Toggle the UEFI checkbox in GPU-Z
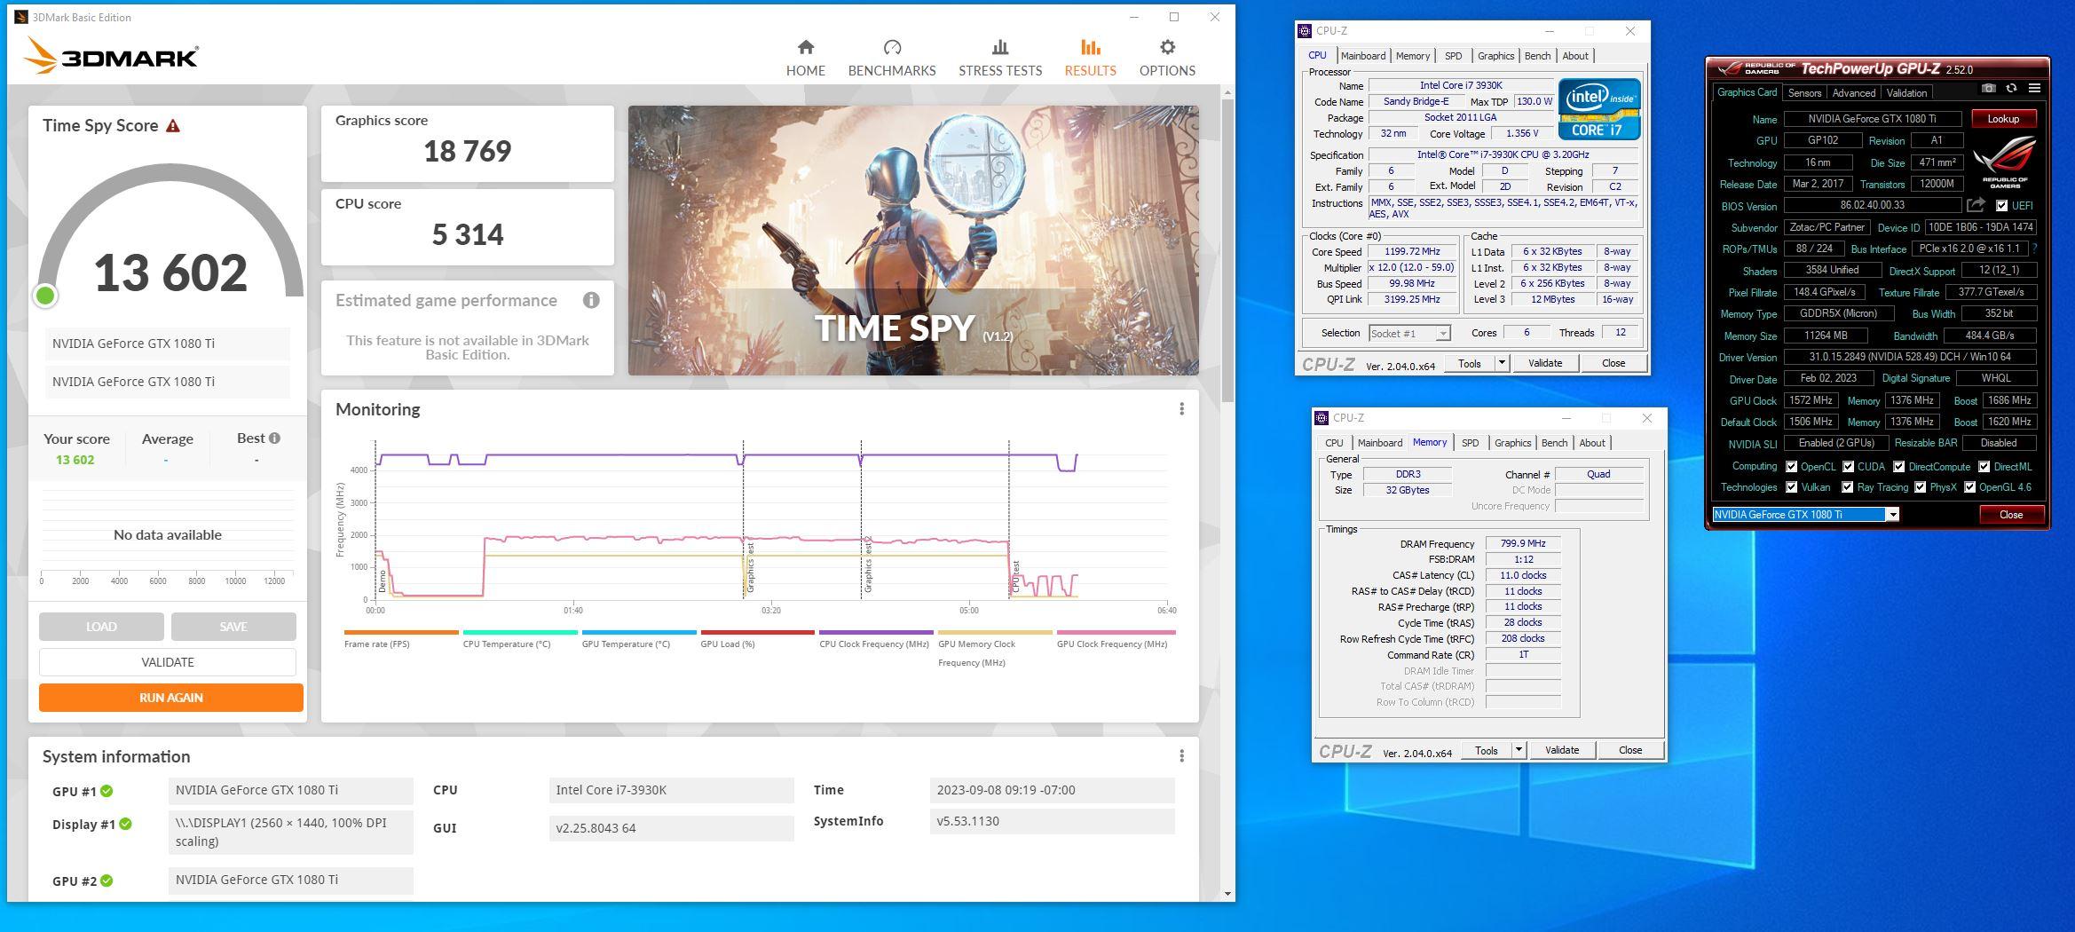 click(x=2001, y=206)
